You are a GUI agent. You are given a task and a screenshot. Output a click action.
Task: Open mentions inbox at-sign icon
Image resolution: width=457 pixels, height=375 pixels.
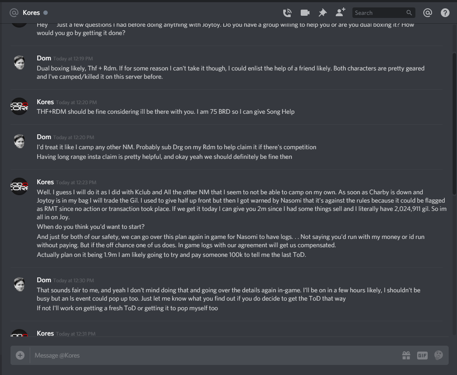pyautogui.click(x=427, y=13)
